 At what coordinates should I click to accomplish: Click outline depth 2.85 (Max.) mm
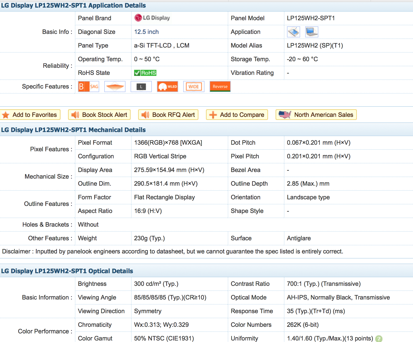click(308, 184)
